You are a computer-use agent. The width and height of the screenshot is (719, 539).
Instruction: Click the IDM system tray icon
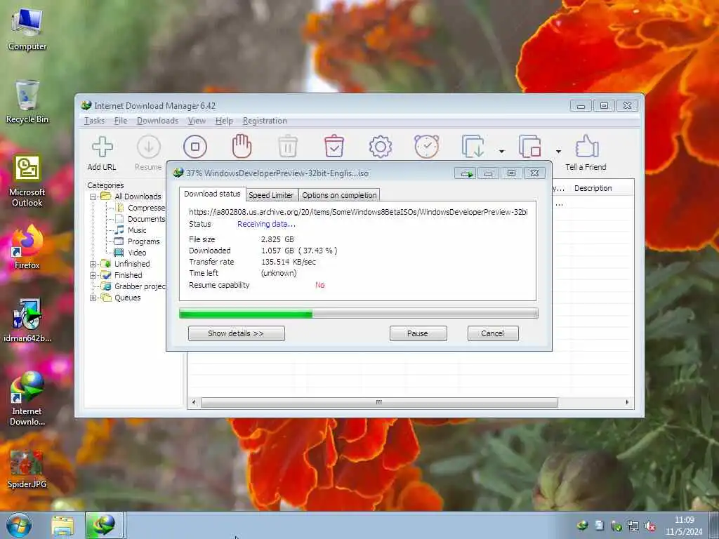click(582, 526)
